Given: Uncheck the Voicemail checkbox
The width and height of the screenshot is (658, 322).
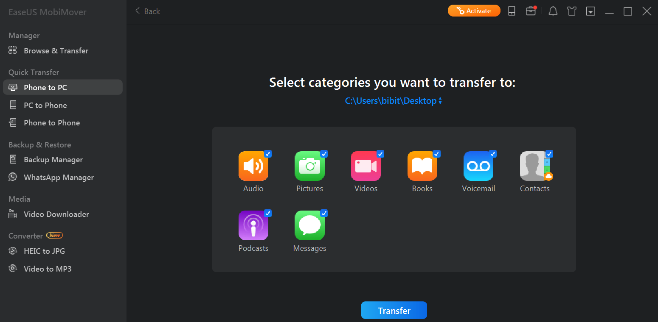Looking at the screenshot, I should tap(493, 154).
